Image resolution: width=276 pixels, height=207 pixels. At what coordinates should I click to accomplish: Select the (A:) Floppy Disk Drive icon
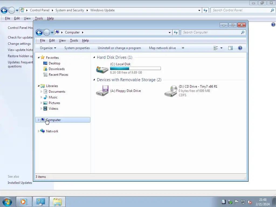tap(102, 91)
